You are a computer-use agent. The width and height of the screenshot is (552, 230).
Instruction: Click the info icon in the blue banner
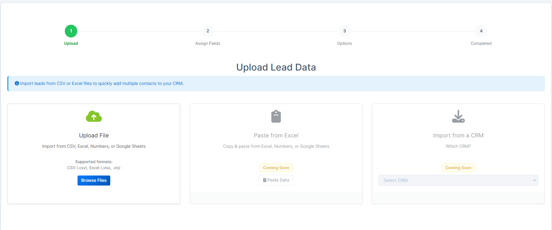pyautogui.click(x=17, y=83)
